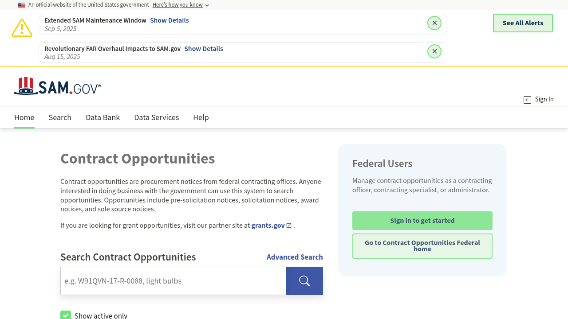The width and height of the screenshot is (568, 319).
Task: Dismiss the Extended SAM Maintenance Window alert
Action: point(434,23)
